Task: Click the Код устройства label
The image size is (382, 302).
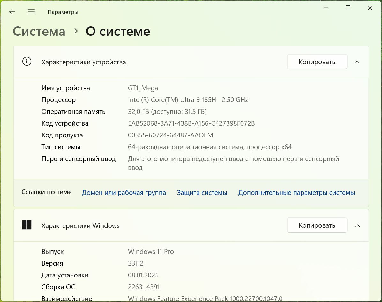Action: (65, 123)
